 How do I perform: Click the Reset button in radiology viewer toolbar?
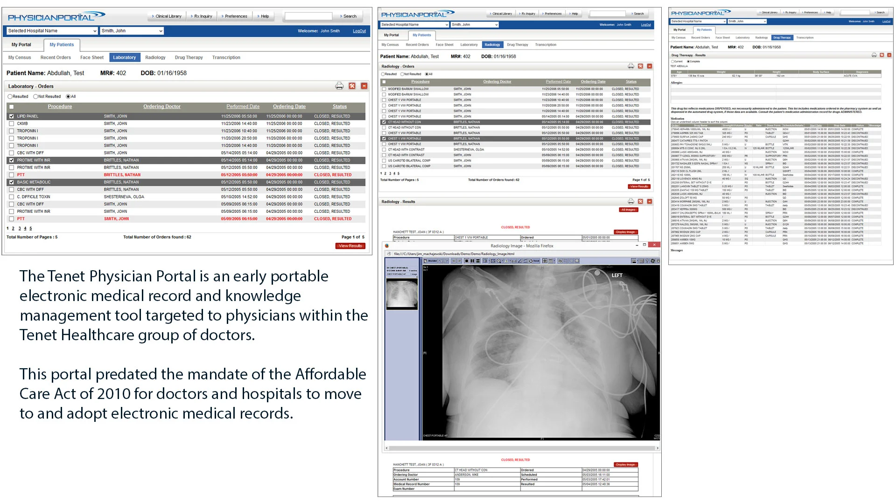534,261
